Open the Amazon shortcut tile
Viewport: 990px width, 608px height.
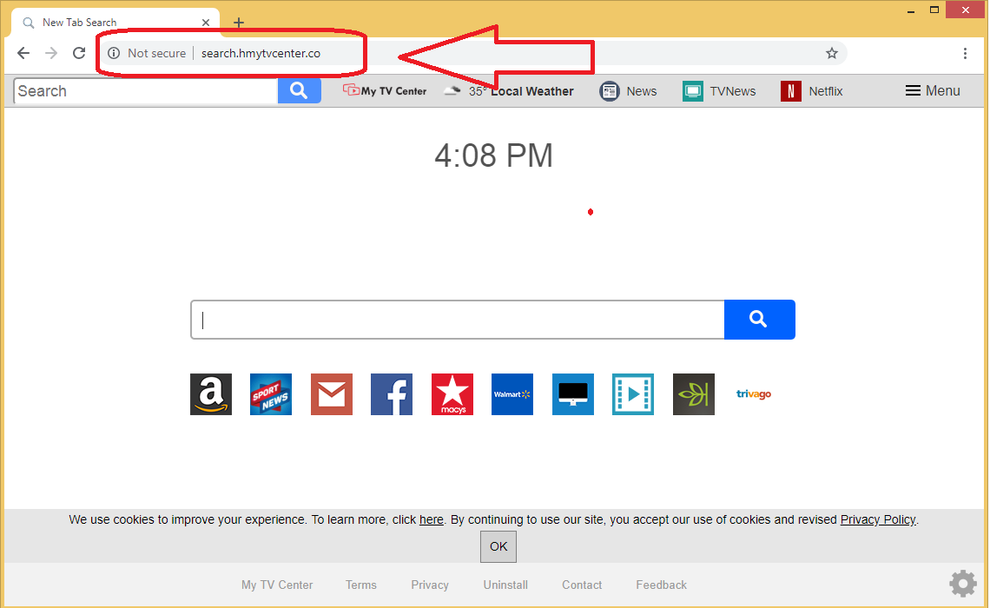[211, 394]
